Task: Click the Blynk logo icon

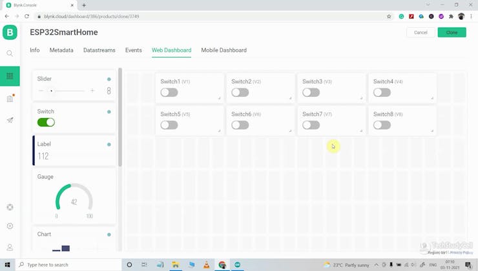Action: pos(10,32)
